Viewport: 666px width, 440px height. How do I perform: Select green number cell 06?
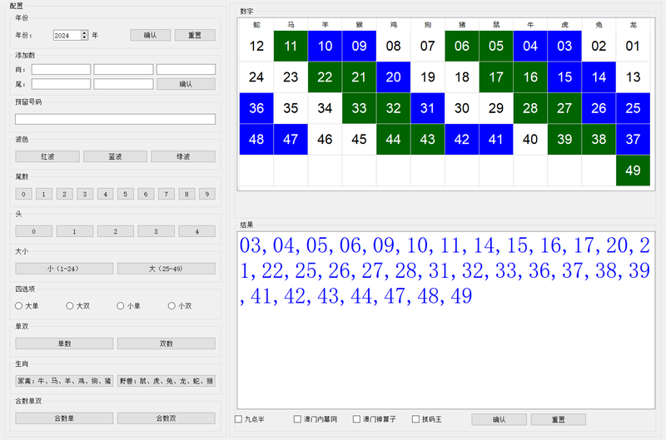coord(462,46)
